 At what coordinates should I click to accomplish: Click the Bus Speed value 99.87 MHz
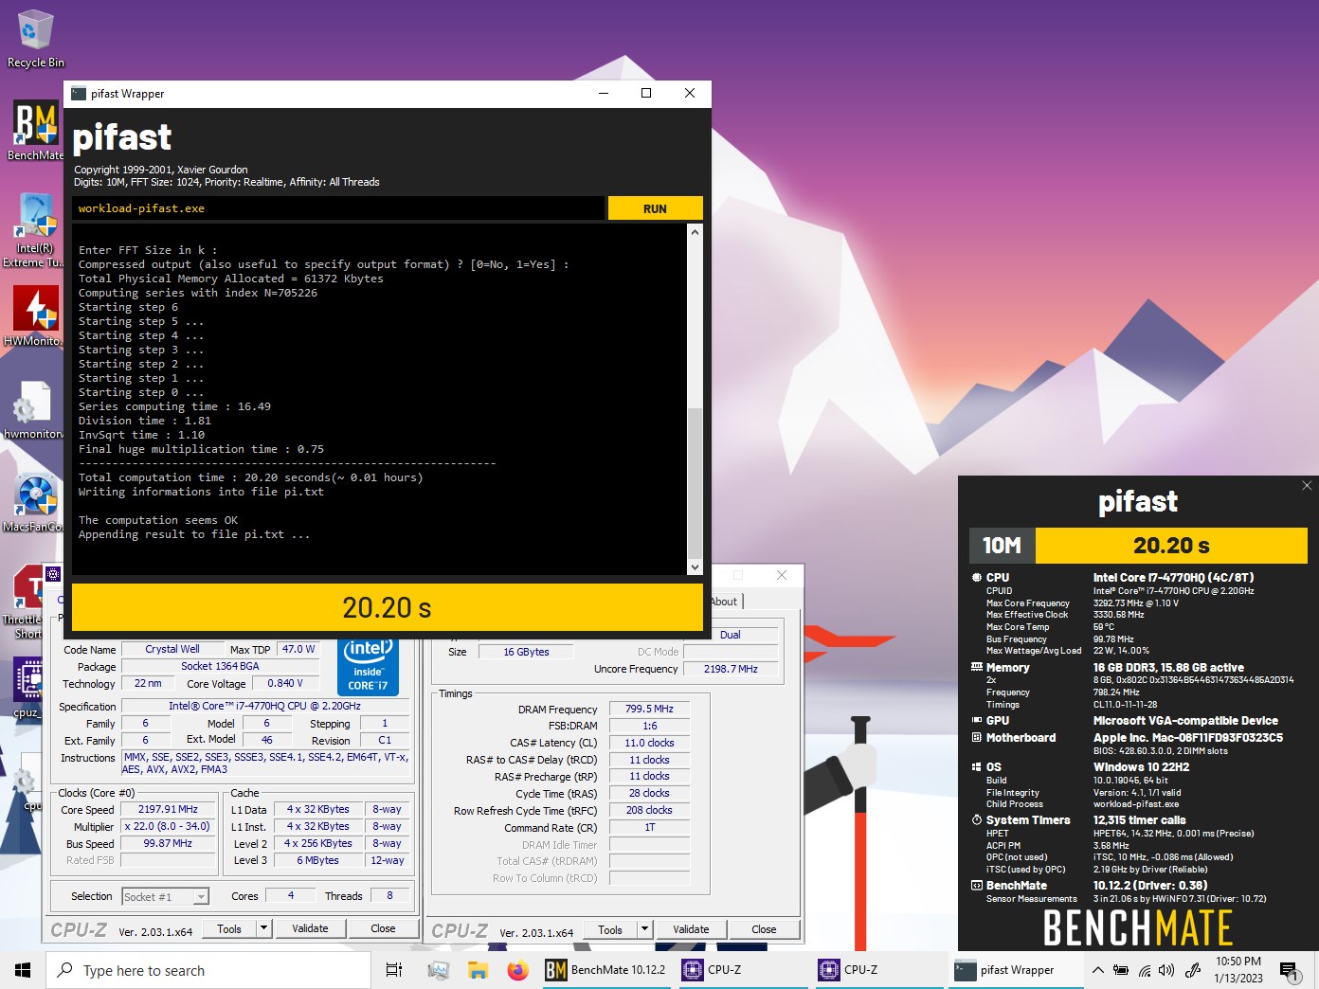coord(168,843)
